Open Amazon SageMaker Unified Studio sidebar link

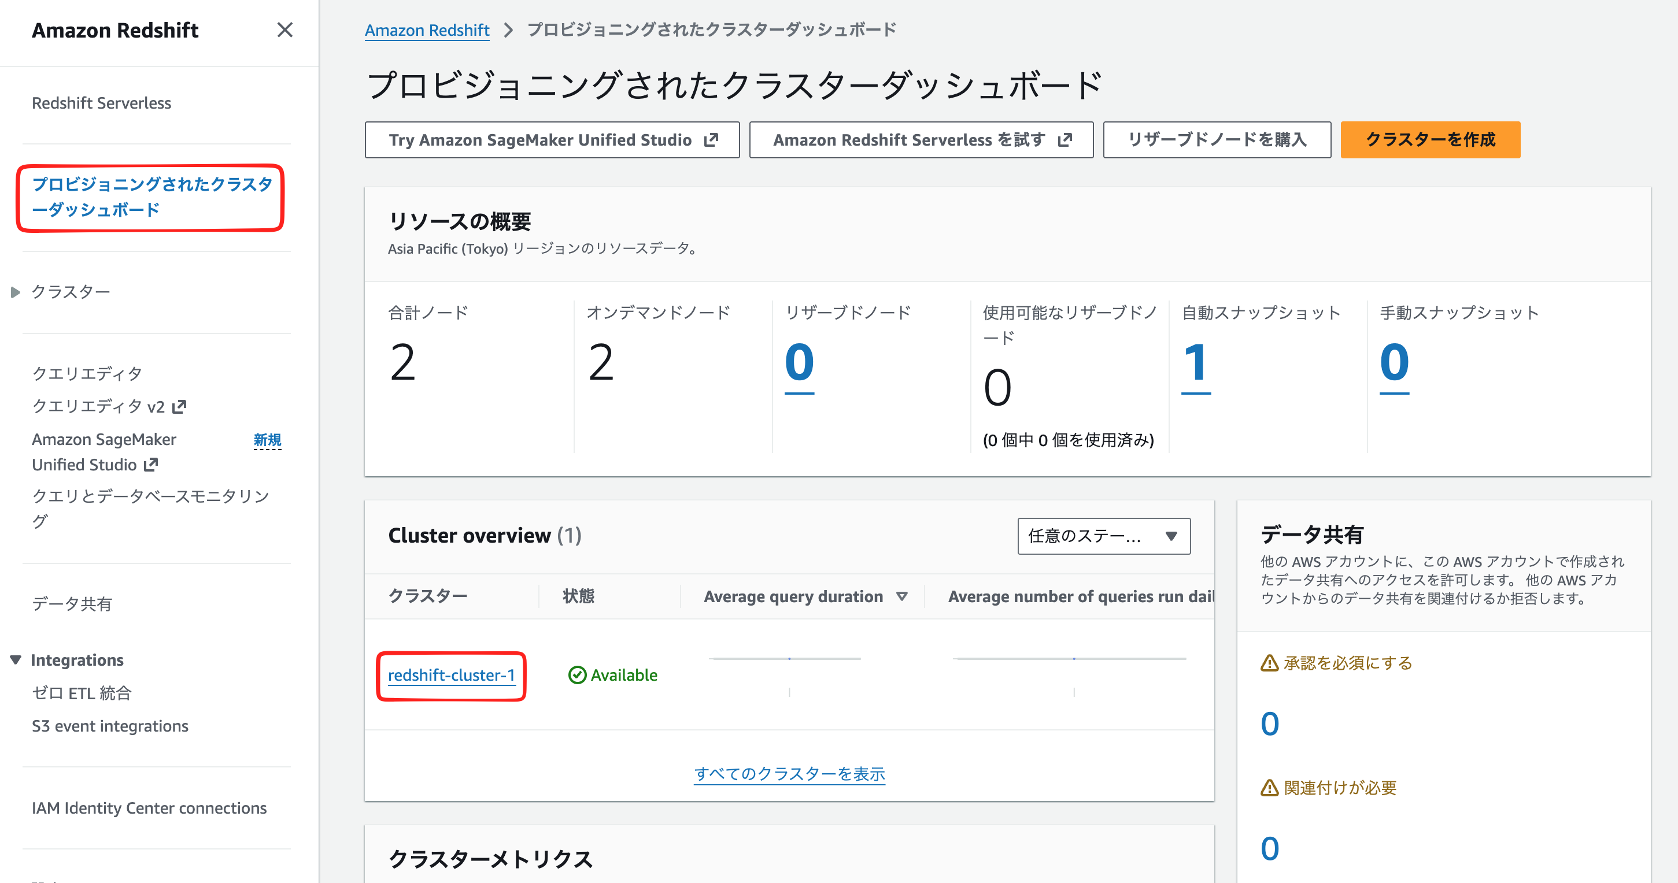click(104, 452)
